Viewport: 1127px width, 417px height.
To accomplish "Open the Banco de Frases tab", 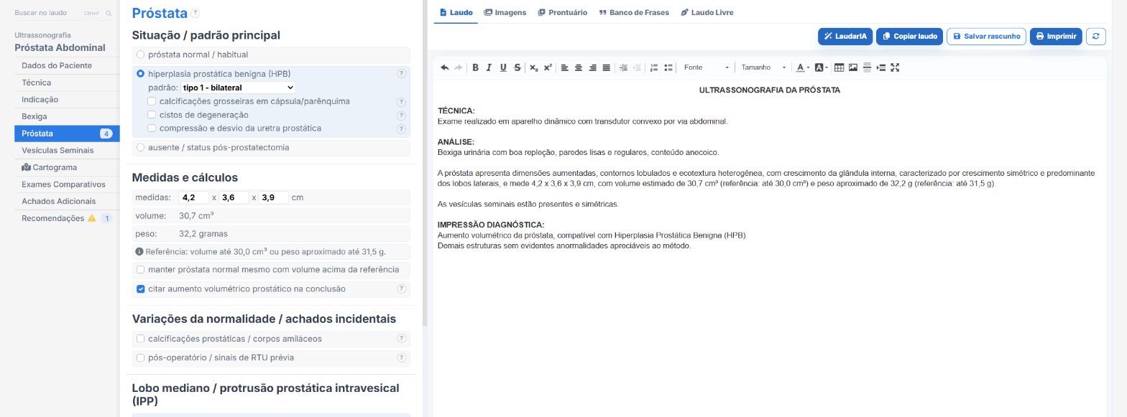I will click(634, 12).
